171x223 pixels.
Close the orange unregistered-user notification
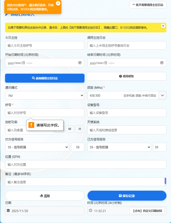point(58,3)
